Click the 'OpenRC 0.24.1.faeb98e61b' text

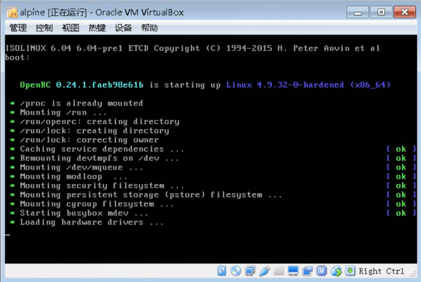82,85
